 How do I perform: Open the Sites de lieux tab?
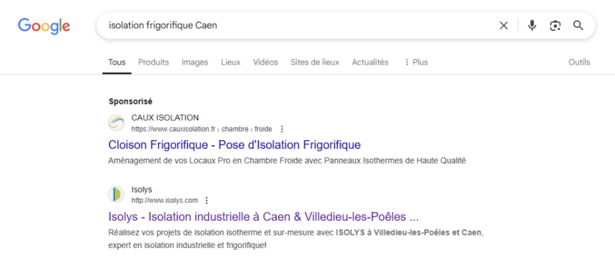(x=315, y=62)
